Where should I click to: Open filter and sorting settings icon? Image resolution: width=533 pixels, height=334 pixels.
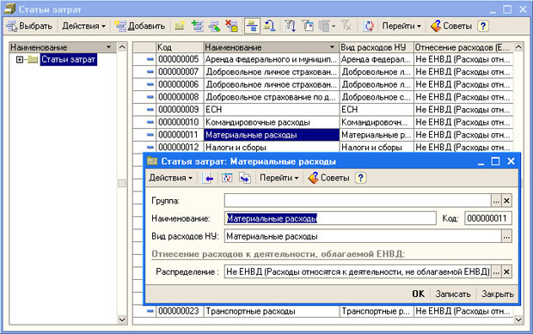[290, 26]
